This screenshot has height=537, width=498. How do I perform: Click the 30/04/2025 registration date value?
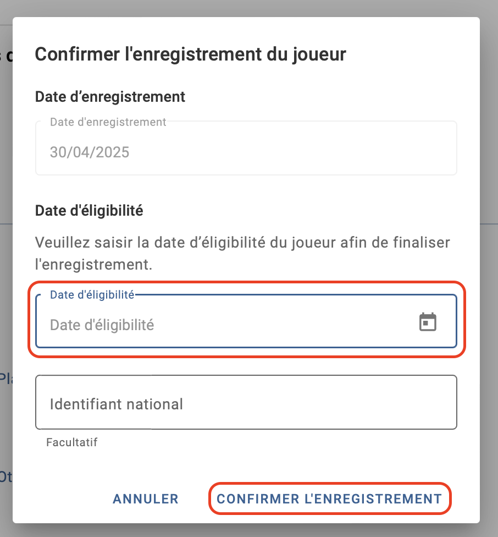(x=90, y=152)
